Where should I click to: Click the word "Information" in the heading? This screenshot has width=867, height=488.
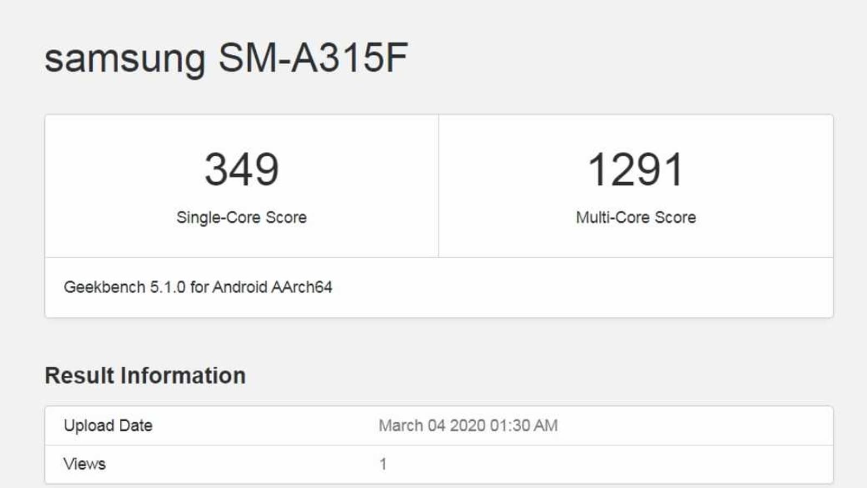coord(183,375)
